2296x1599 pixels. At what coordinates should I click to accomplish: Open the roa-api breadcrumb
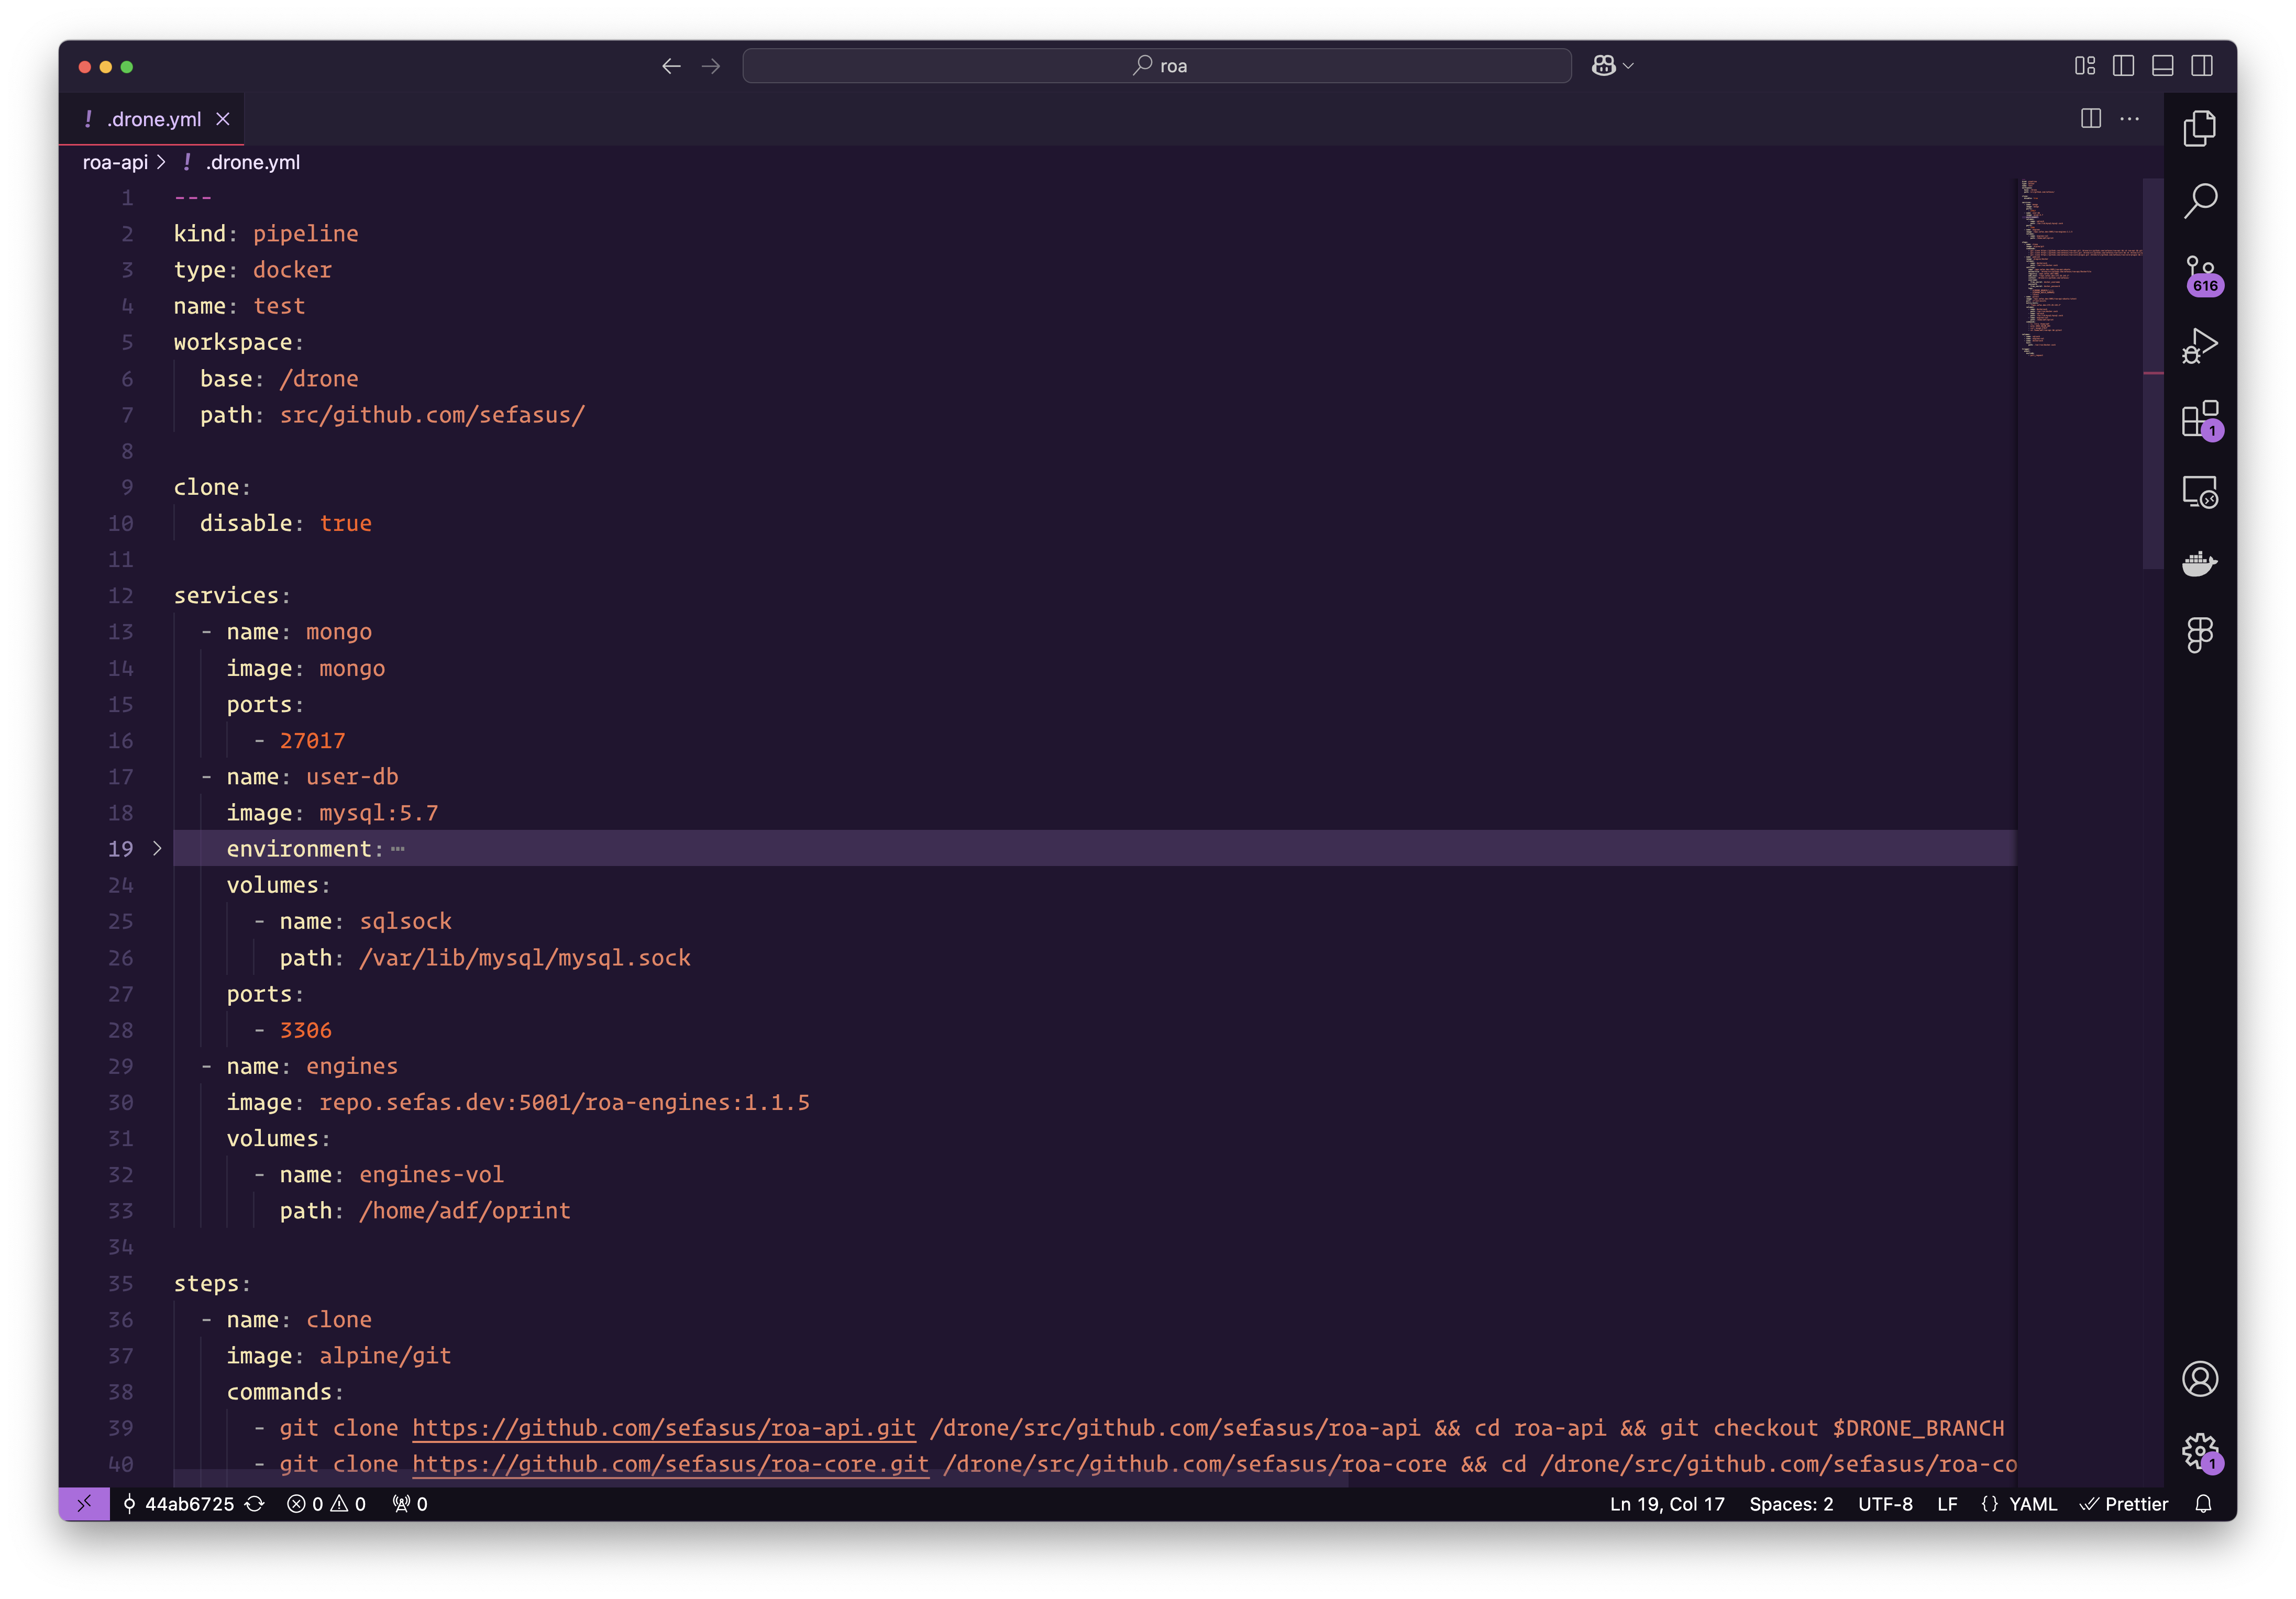(115, 162)
